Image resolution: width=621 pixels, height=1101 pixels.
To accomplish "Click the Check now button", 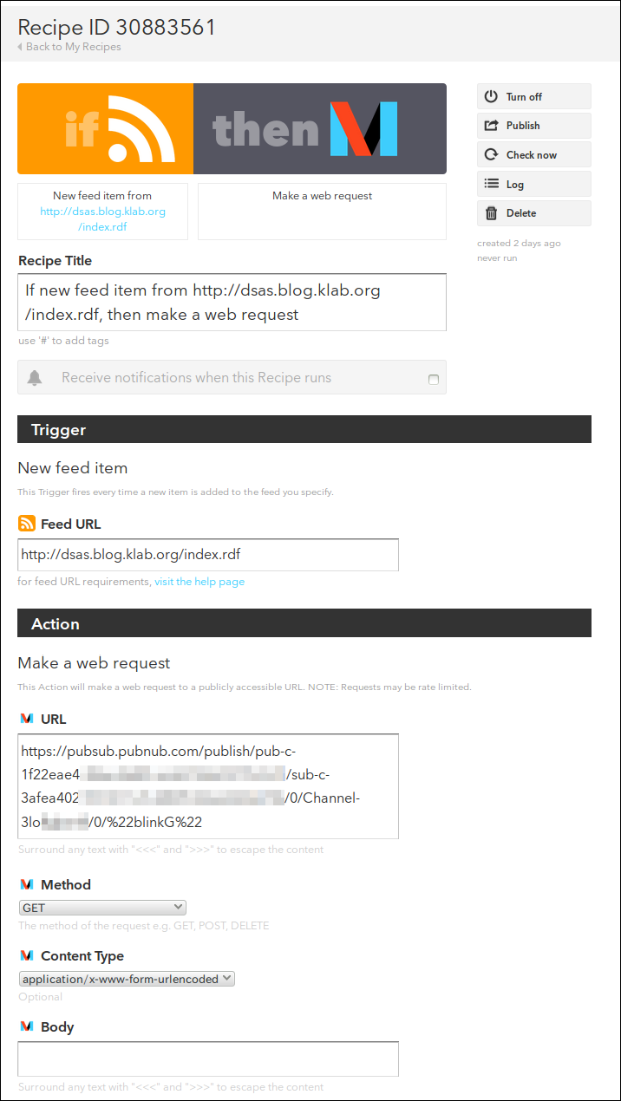I will point(533,155).
